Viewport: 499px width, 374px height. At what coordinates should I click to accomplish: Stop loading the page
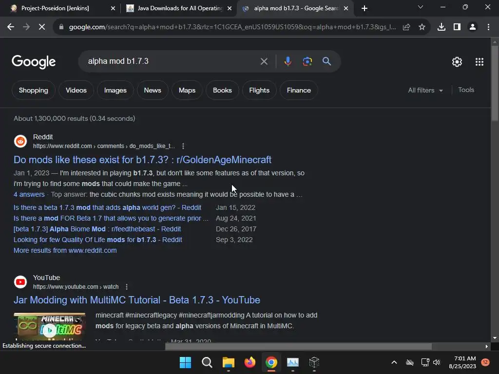tap(42, 27)
